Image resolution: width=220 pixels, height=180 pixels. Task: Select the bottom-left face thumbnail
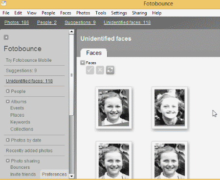[114, 161]
